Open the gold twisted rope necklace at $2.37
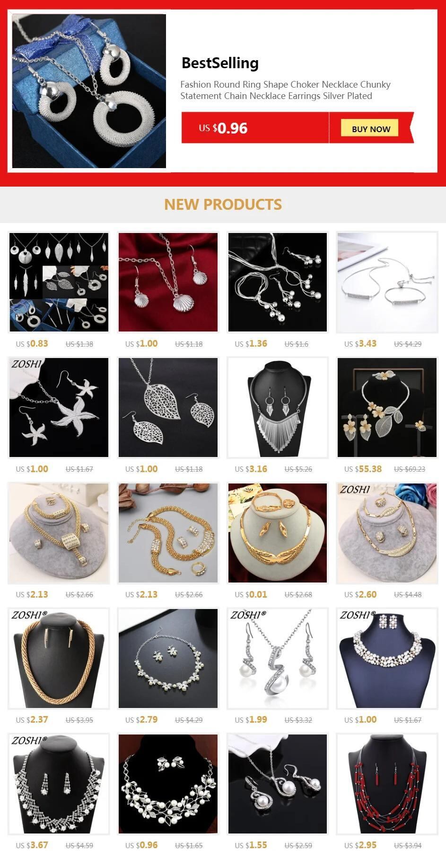446x851 pixels. click(x=59, y=658)
